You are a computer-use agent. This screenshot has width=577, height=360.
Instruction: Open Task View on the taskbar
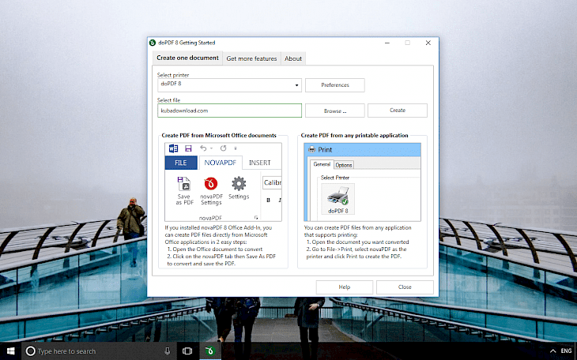[x=187, y=351]
